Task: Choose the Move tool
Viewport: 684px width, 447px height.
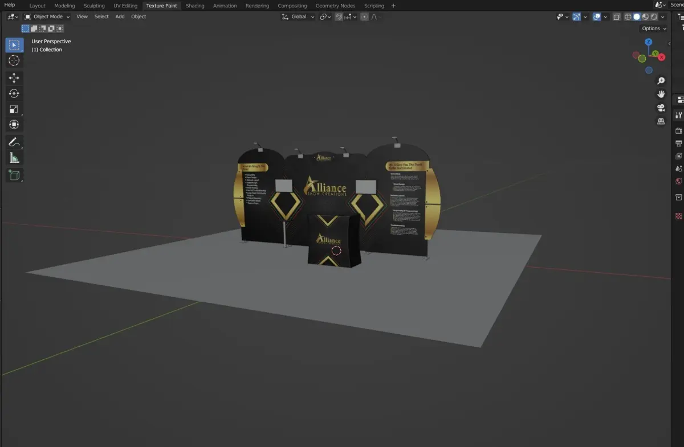Action: point(14,78)
